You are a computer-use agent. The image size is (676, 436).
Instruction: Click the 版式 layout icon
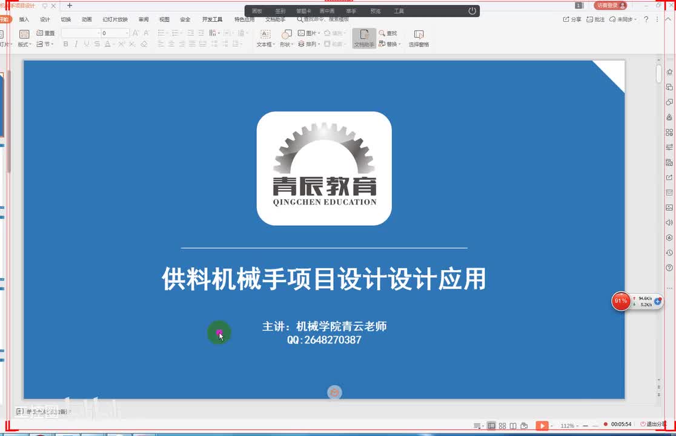24,35
